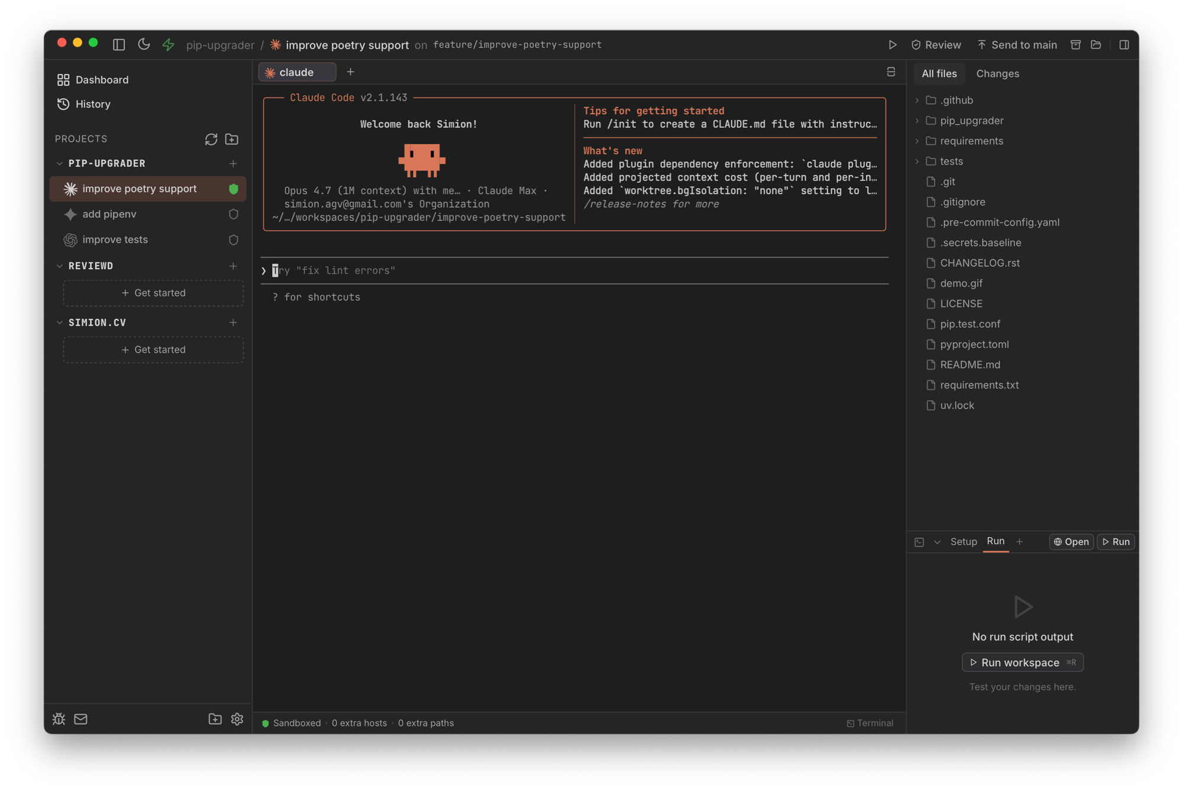The image size is (1183, 792).
Task: Select the claude terminal tab
Action: [297, 72]
